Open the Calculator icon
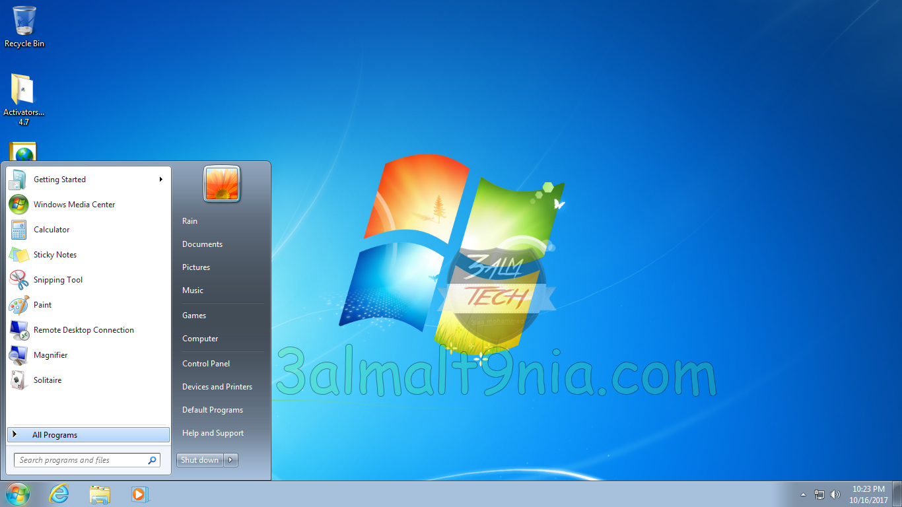 pyautogui.click(x=18, y=230)
